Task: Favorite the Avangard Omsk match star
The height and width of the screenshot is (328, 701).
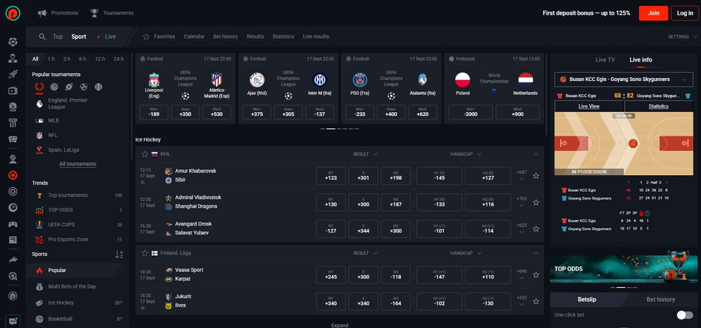Action: (536, 228)
